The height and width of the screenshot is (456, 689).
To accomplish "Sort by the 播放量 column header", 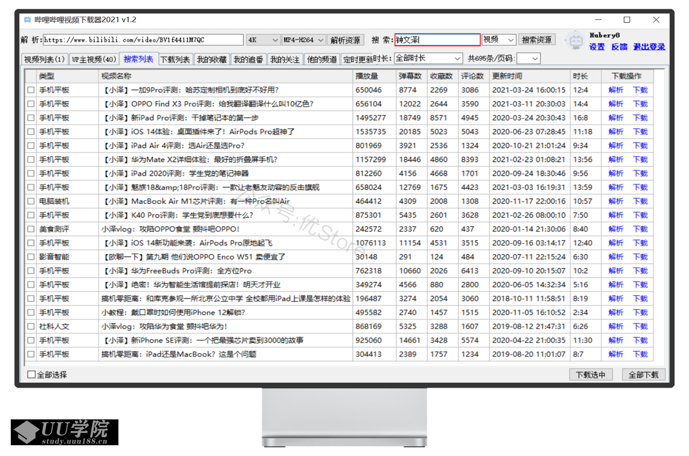I will [x=374, y=76].
